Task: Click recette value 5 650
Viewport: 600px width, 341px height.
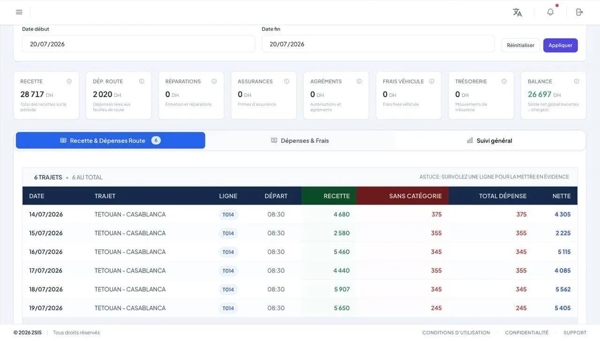Action: 342,308
